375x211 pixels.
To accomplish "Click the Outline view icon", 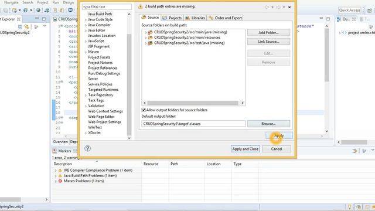I will (339, 19).
